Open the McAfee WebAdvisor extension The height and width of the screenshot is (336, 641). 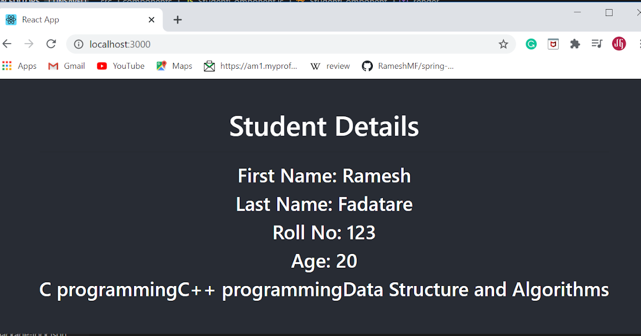tap(553, 44)
